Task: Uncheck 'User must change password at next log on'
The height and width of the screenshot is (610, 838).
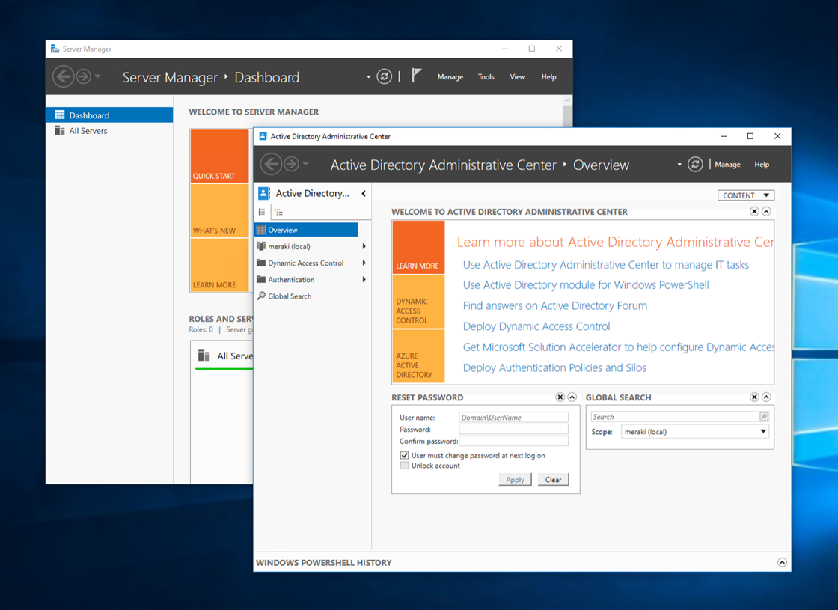Action: [x=405, y=455]
